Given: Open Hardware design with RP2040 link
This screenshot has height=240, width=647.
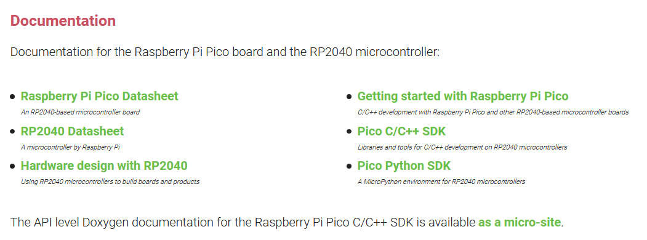Looking at the screenshot, I should click(104, 166).
